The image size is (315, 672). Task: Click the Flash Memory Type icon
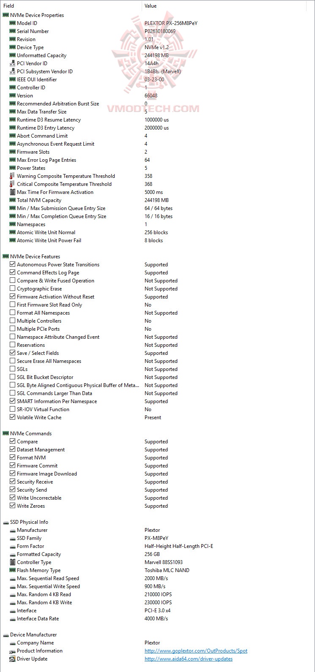[13, 570]
